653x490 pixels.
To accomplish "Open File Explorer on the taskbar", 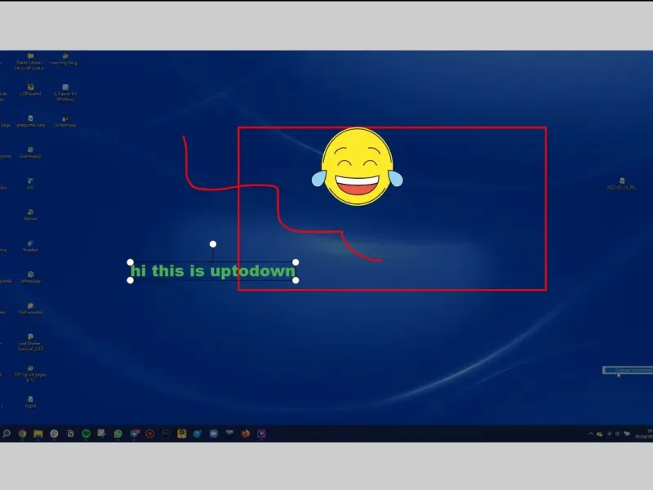I will [38, 434].
